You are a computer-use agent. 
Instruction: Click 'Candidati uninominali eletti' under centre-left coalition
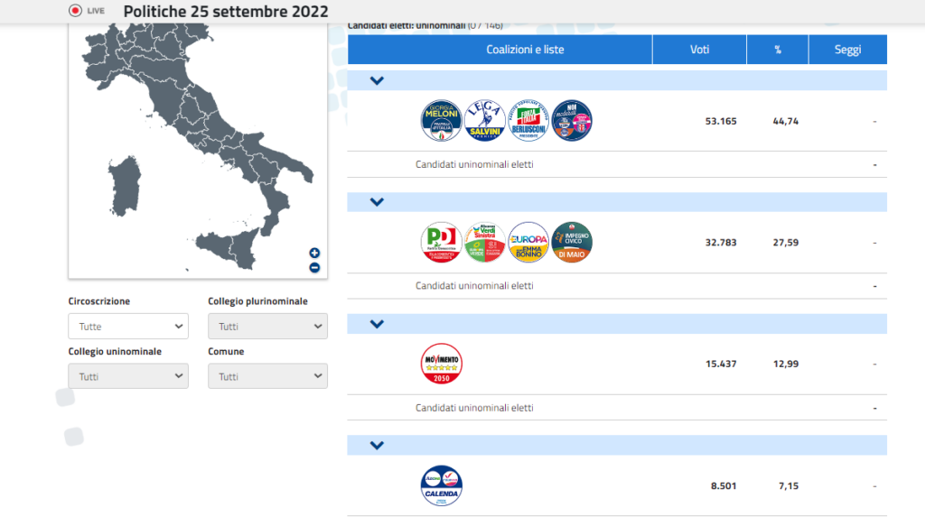474,286
